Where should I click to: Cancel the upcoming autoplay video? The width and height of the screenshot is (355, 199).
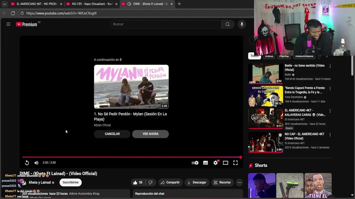coord(112,134)
